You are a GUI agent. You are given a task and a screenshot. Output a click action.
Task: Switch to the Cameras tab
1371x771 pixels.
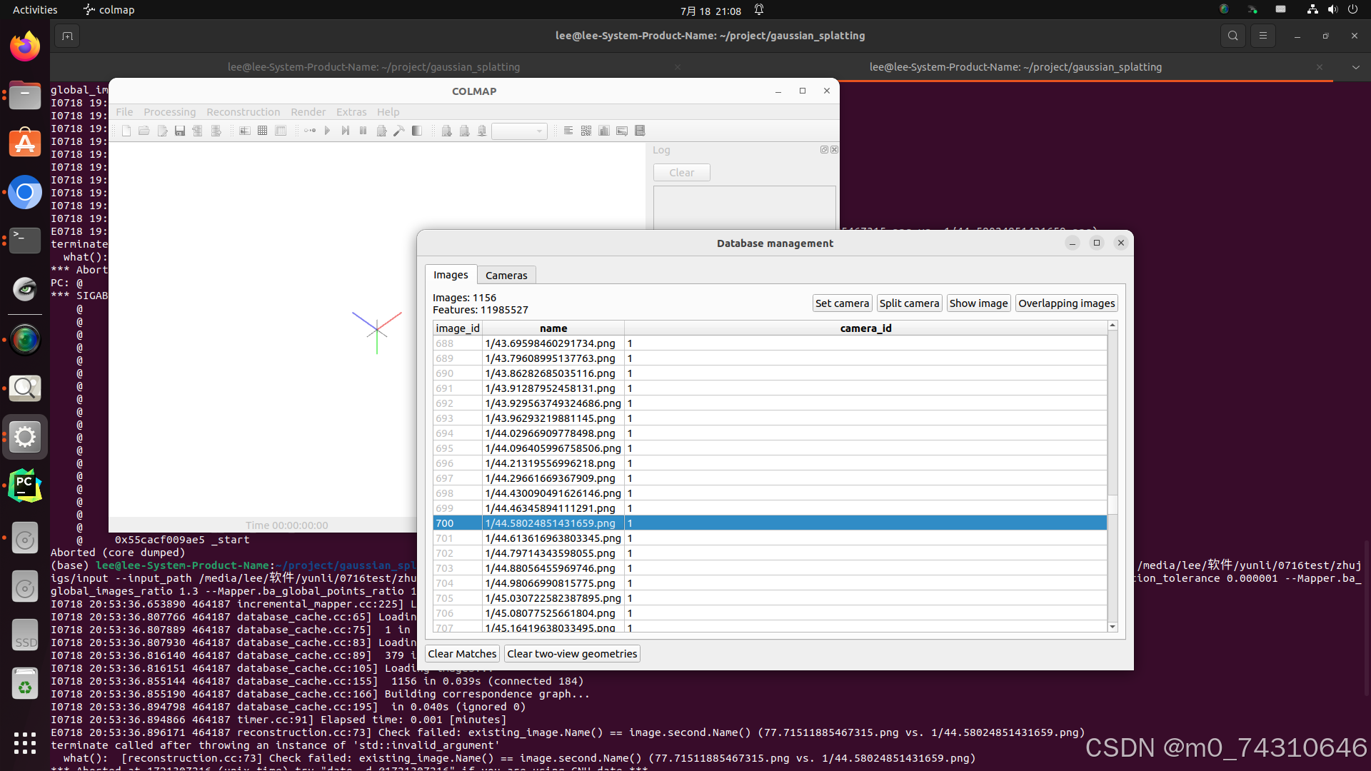(506, 276)
